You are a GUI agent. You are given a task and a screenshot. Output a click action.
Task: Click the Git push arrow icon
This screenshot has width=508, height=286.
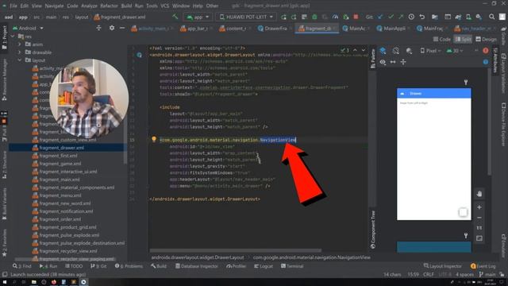pos(401,17)
